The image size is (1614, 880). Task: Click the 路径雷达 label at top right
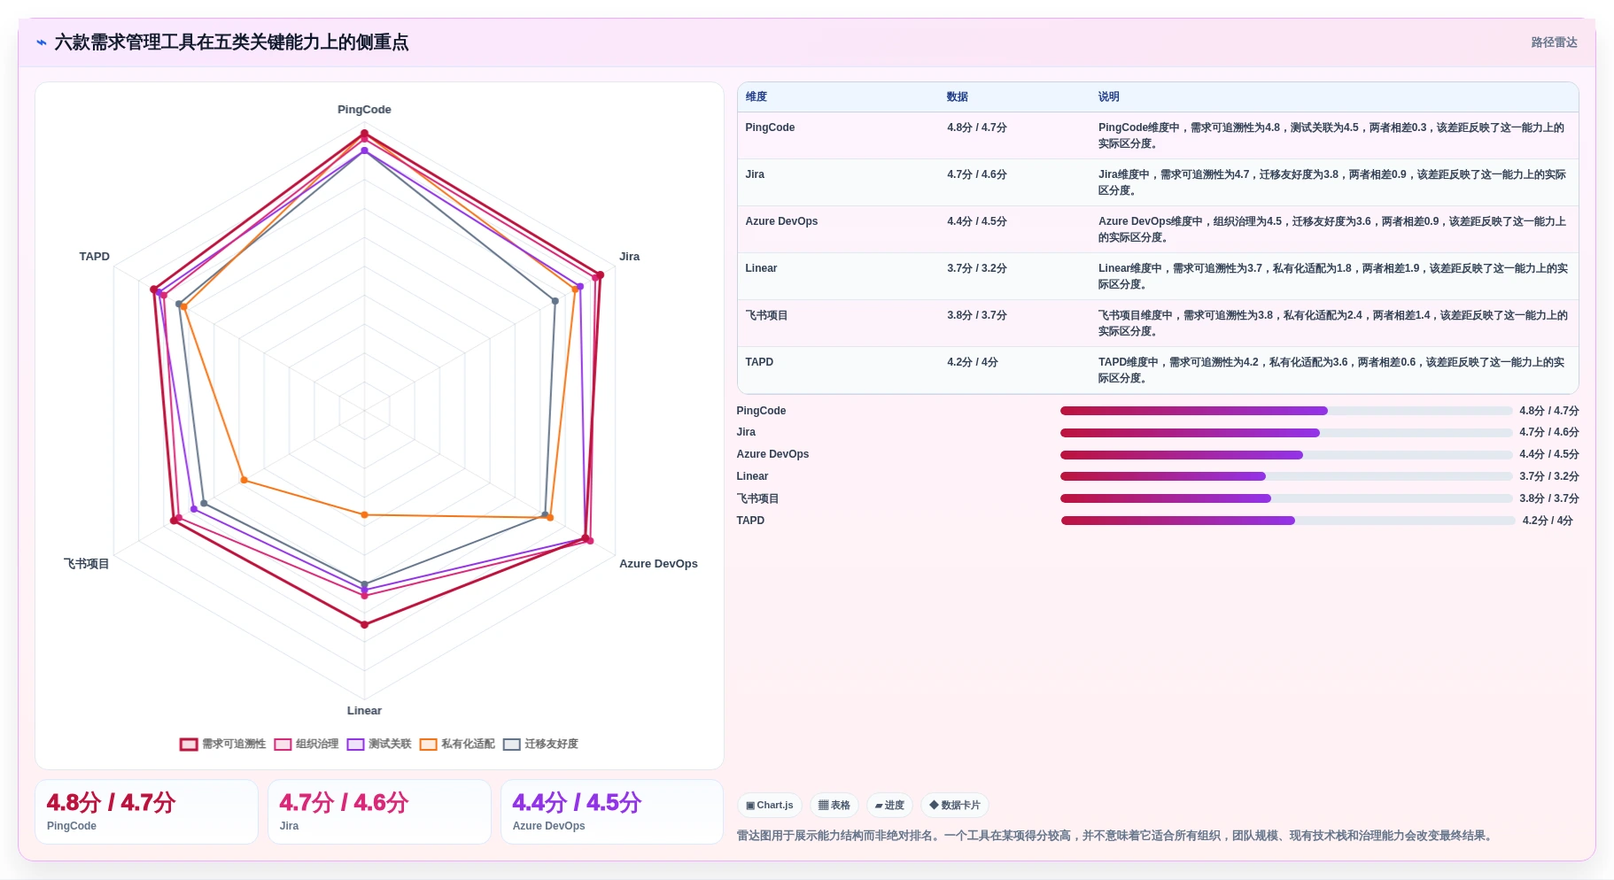1554,42
